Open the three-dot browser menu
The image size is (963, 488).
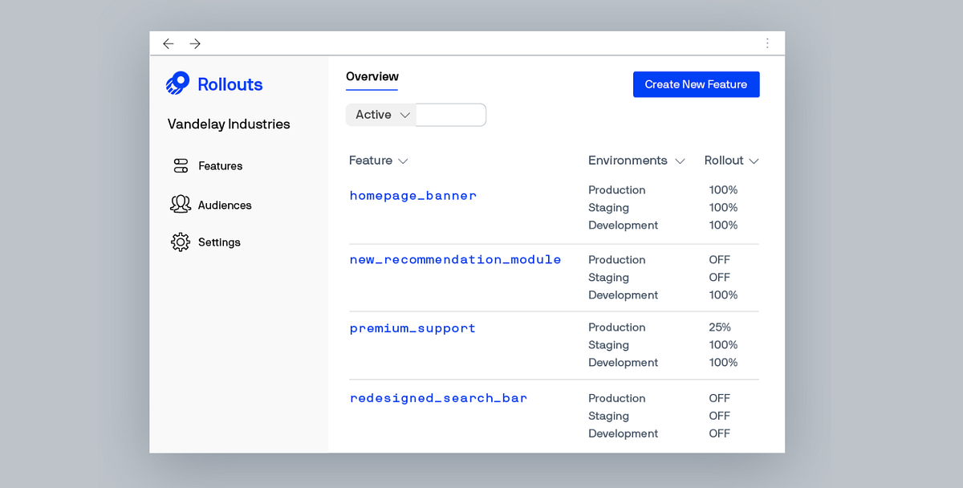[x=767, y=43]
